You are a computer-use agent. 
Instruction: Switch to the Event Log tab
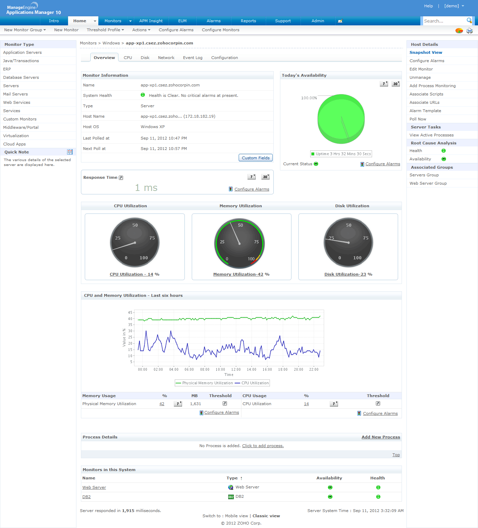point(192,58)
